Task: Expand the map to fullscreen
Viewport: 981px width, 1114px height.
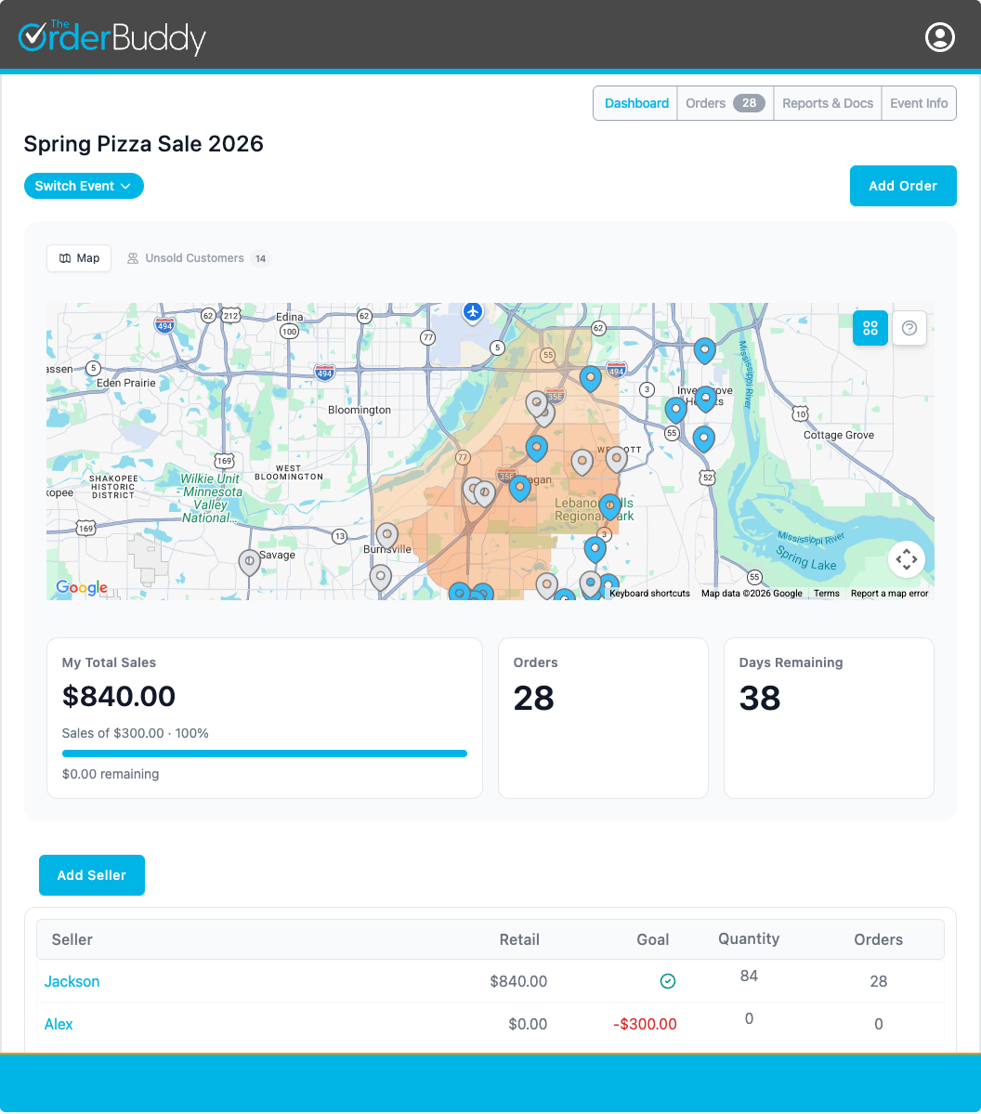Action: tap(907, 559)
